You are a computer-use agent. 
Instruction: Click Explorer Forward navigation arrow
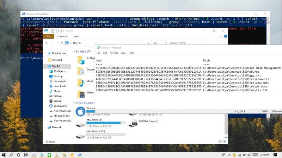(x=53, y=43)
